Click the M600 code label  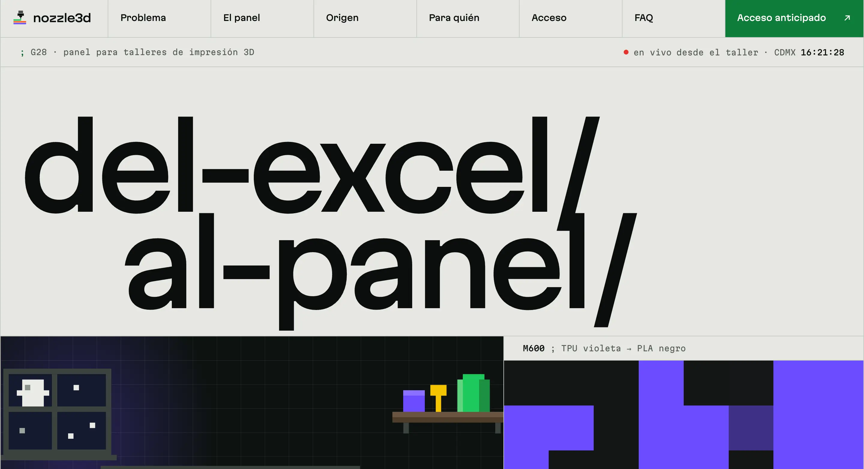pos(534,348)
